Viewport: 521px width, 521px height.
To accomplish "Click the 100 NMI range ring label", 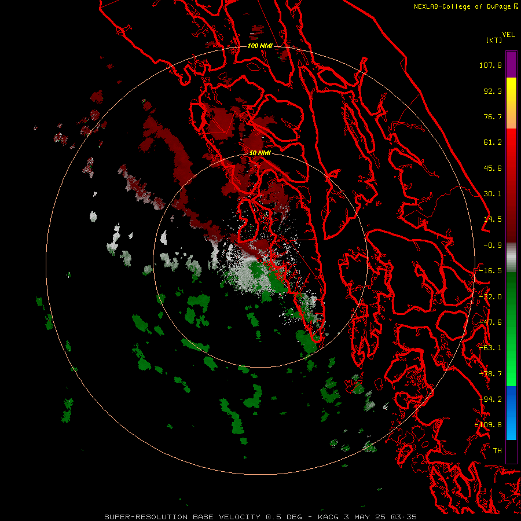I will point(260,46).
